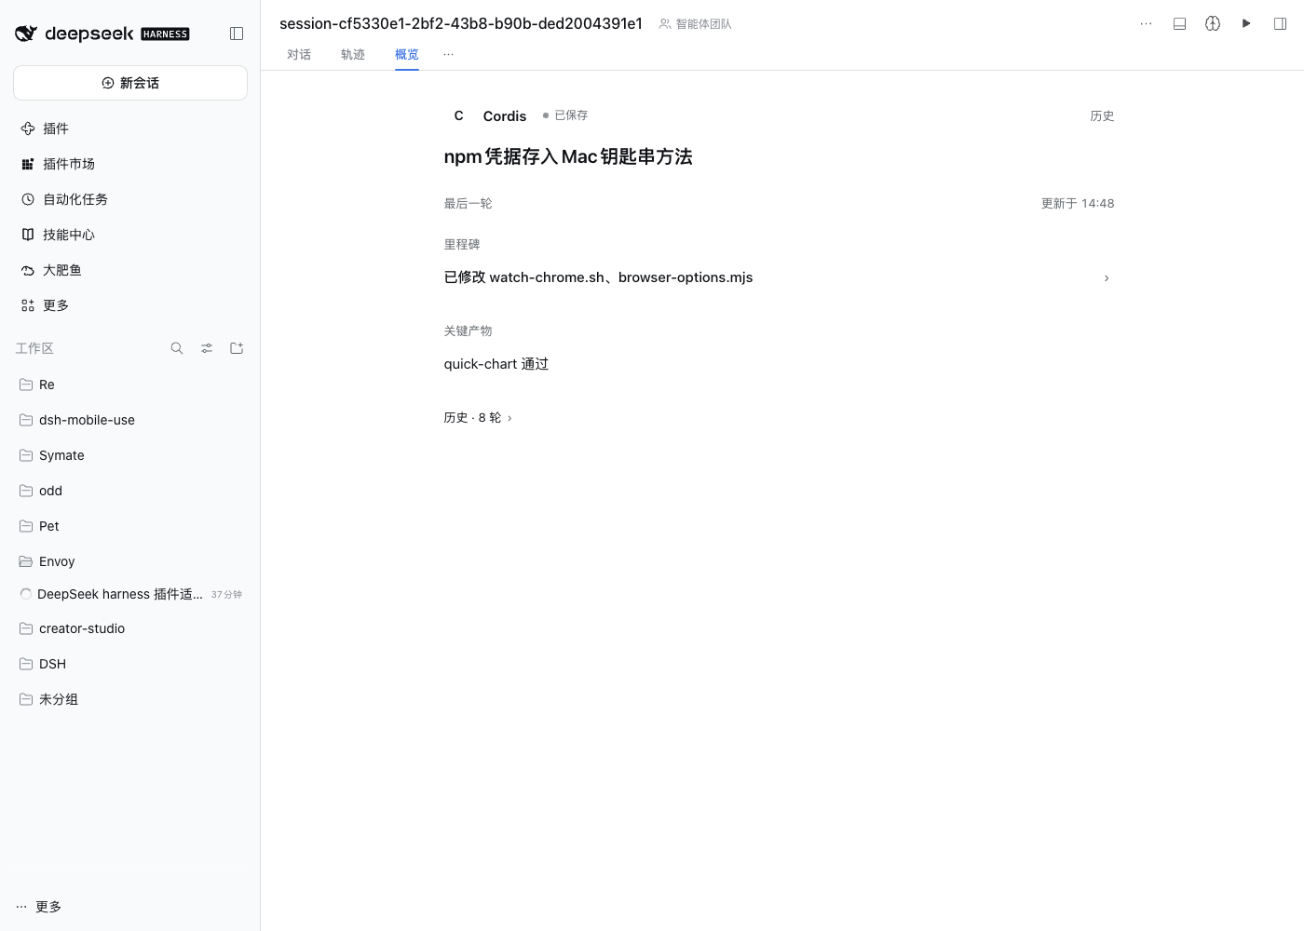This screenshot has height=931, width=1304.
Task: Open 历史 link at top right
Action: pos(1102,115)
